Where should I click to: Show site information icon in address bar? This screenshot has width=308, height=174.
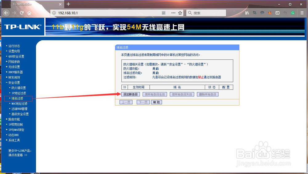(x=54, y=13)
